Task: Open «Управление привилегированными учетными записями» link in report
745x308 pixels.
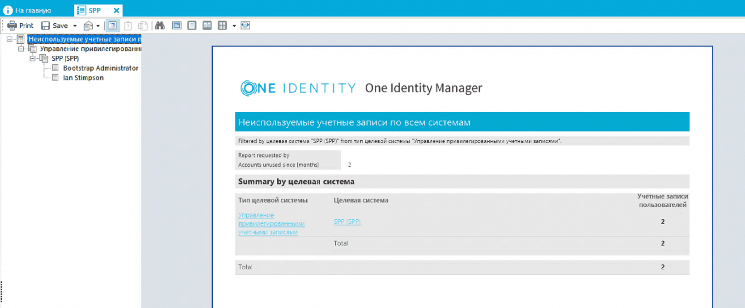Action: point(272,224)
